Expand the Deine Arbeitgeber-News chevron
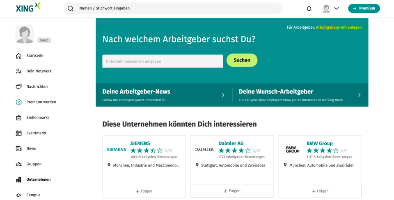394x200 pixels. [223, 95]
